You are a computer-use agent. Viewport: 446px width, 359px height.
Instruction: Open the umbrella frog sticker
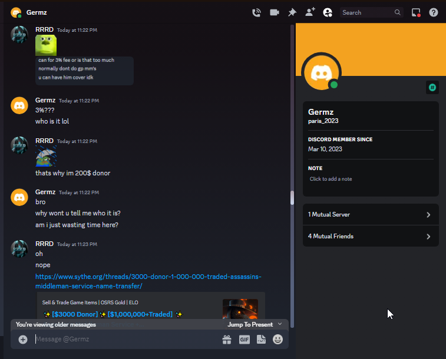pyautogui.click(x=46, y=156)
